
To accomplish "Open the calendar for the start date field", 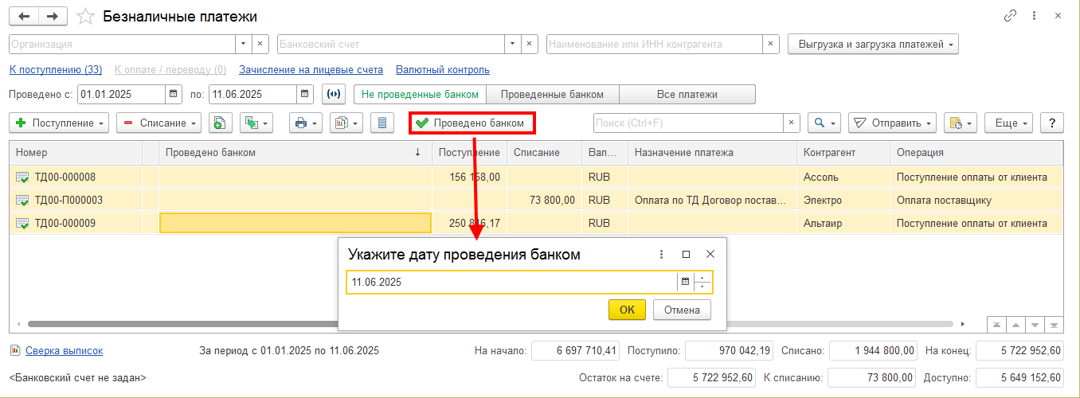I will point(174,94).
